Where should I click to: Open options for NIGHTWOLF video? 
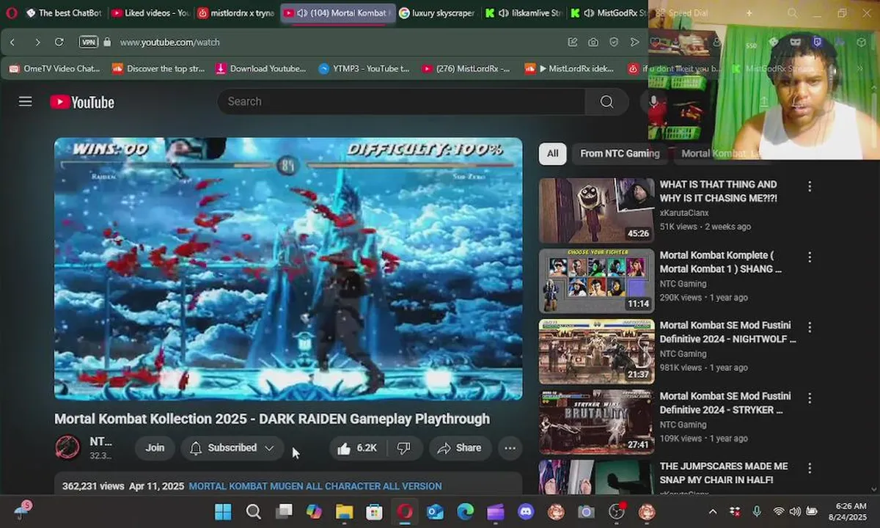click(x=810, y=328)
